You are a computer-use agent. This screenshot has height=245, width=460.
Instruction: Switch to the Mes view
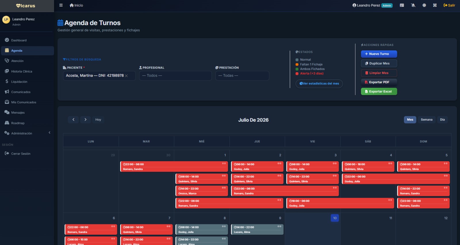point(410,120)
